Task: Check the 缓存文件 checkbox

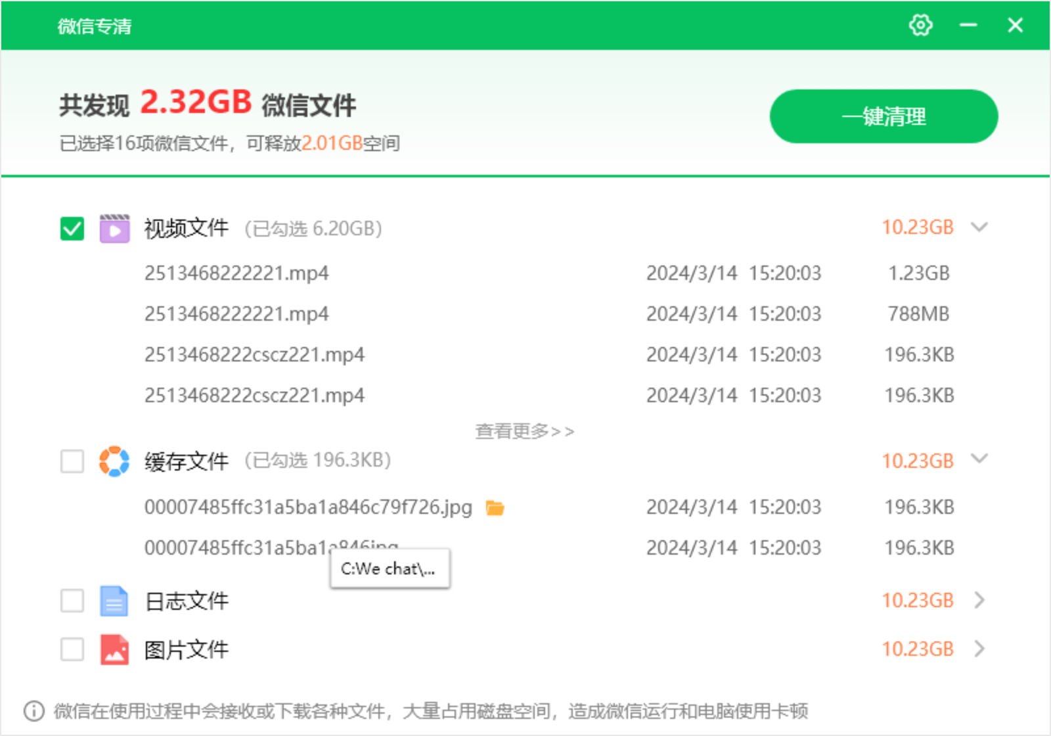Action: 72,461
